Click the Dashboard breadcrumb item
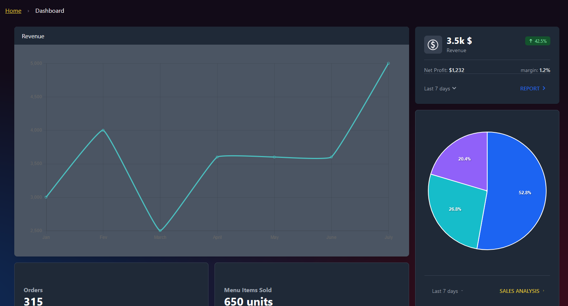Image resolution: width=568 pixels, height=306 pixels. (50, 11)
